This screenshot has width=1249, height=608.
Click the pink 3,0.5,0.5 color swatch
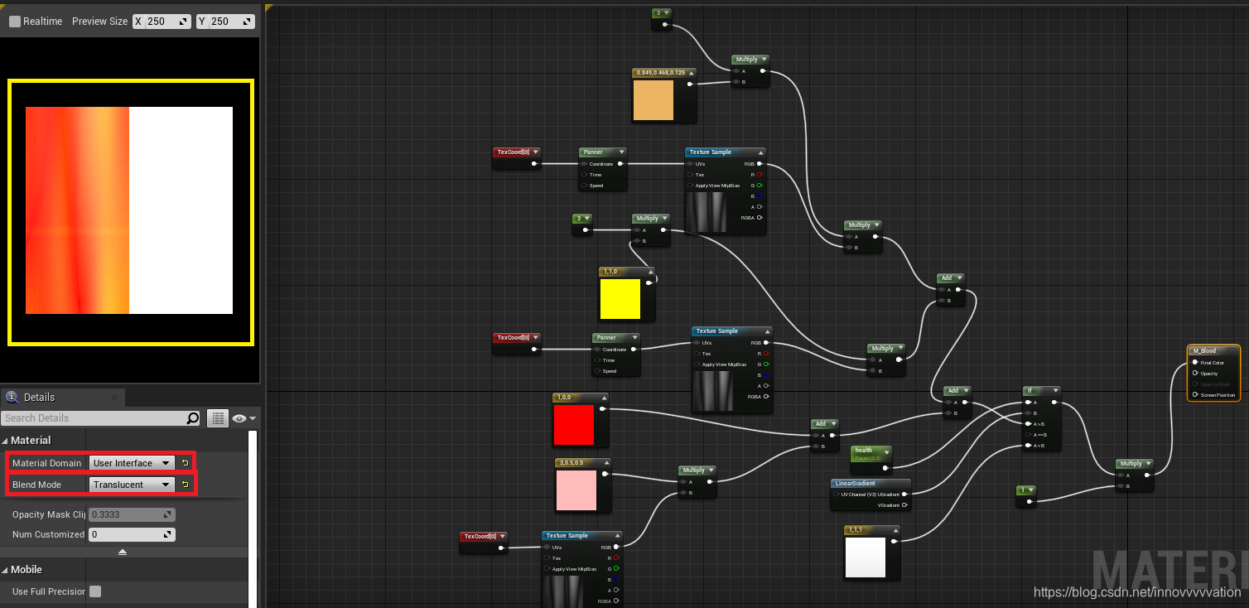coord(576,490)
